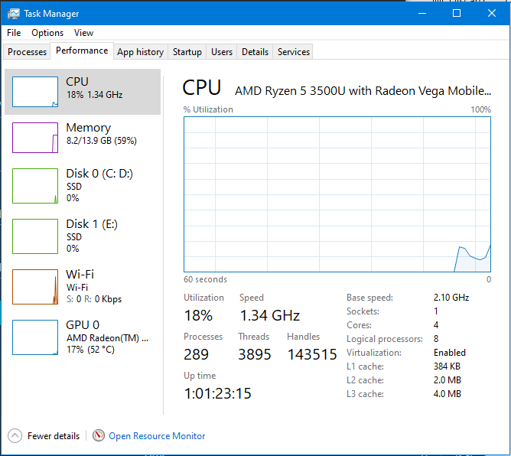Open the View menu
The image size is (511, 456).
(x=83, y=33)
